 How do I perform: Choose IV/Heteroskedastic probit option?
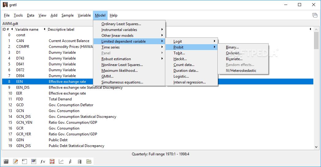click(x=243, y=71)
